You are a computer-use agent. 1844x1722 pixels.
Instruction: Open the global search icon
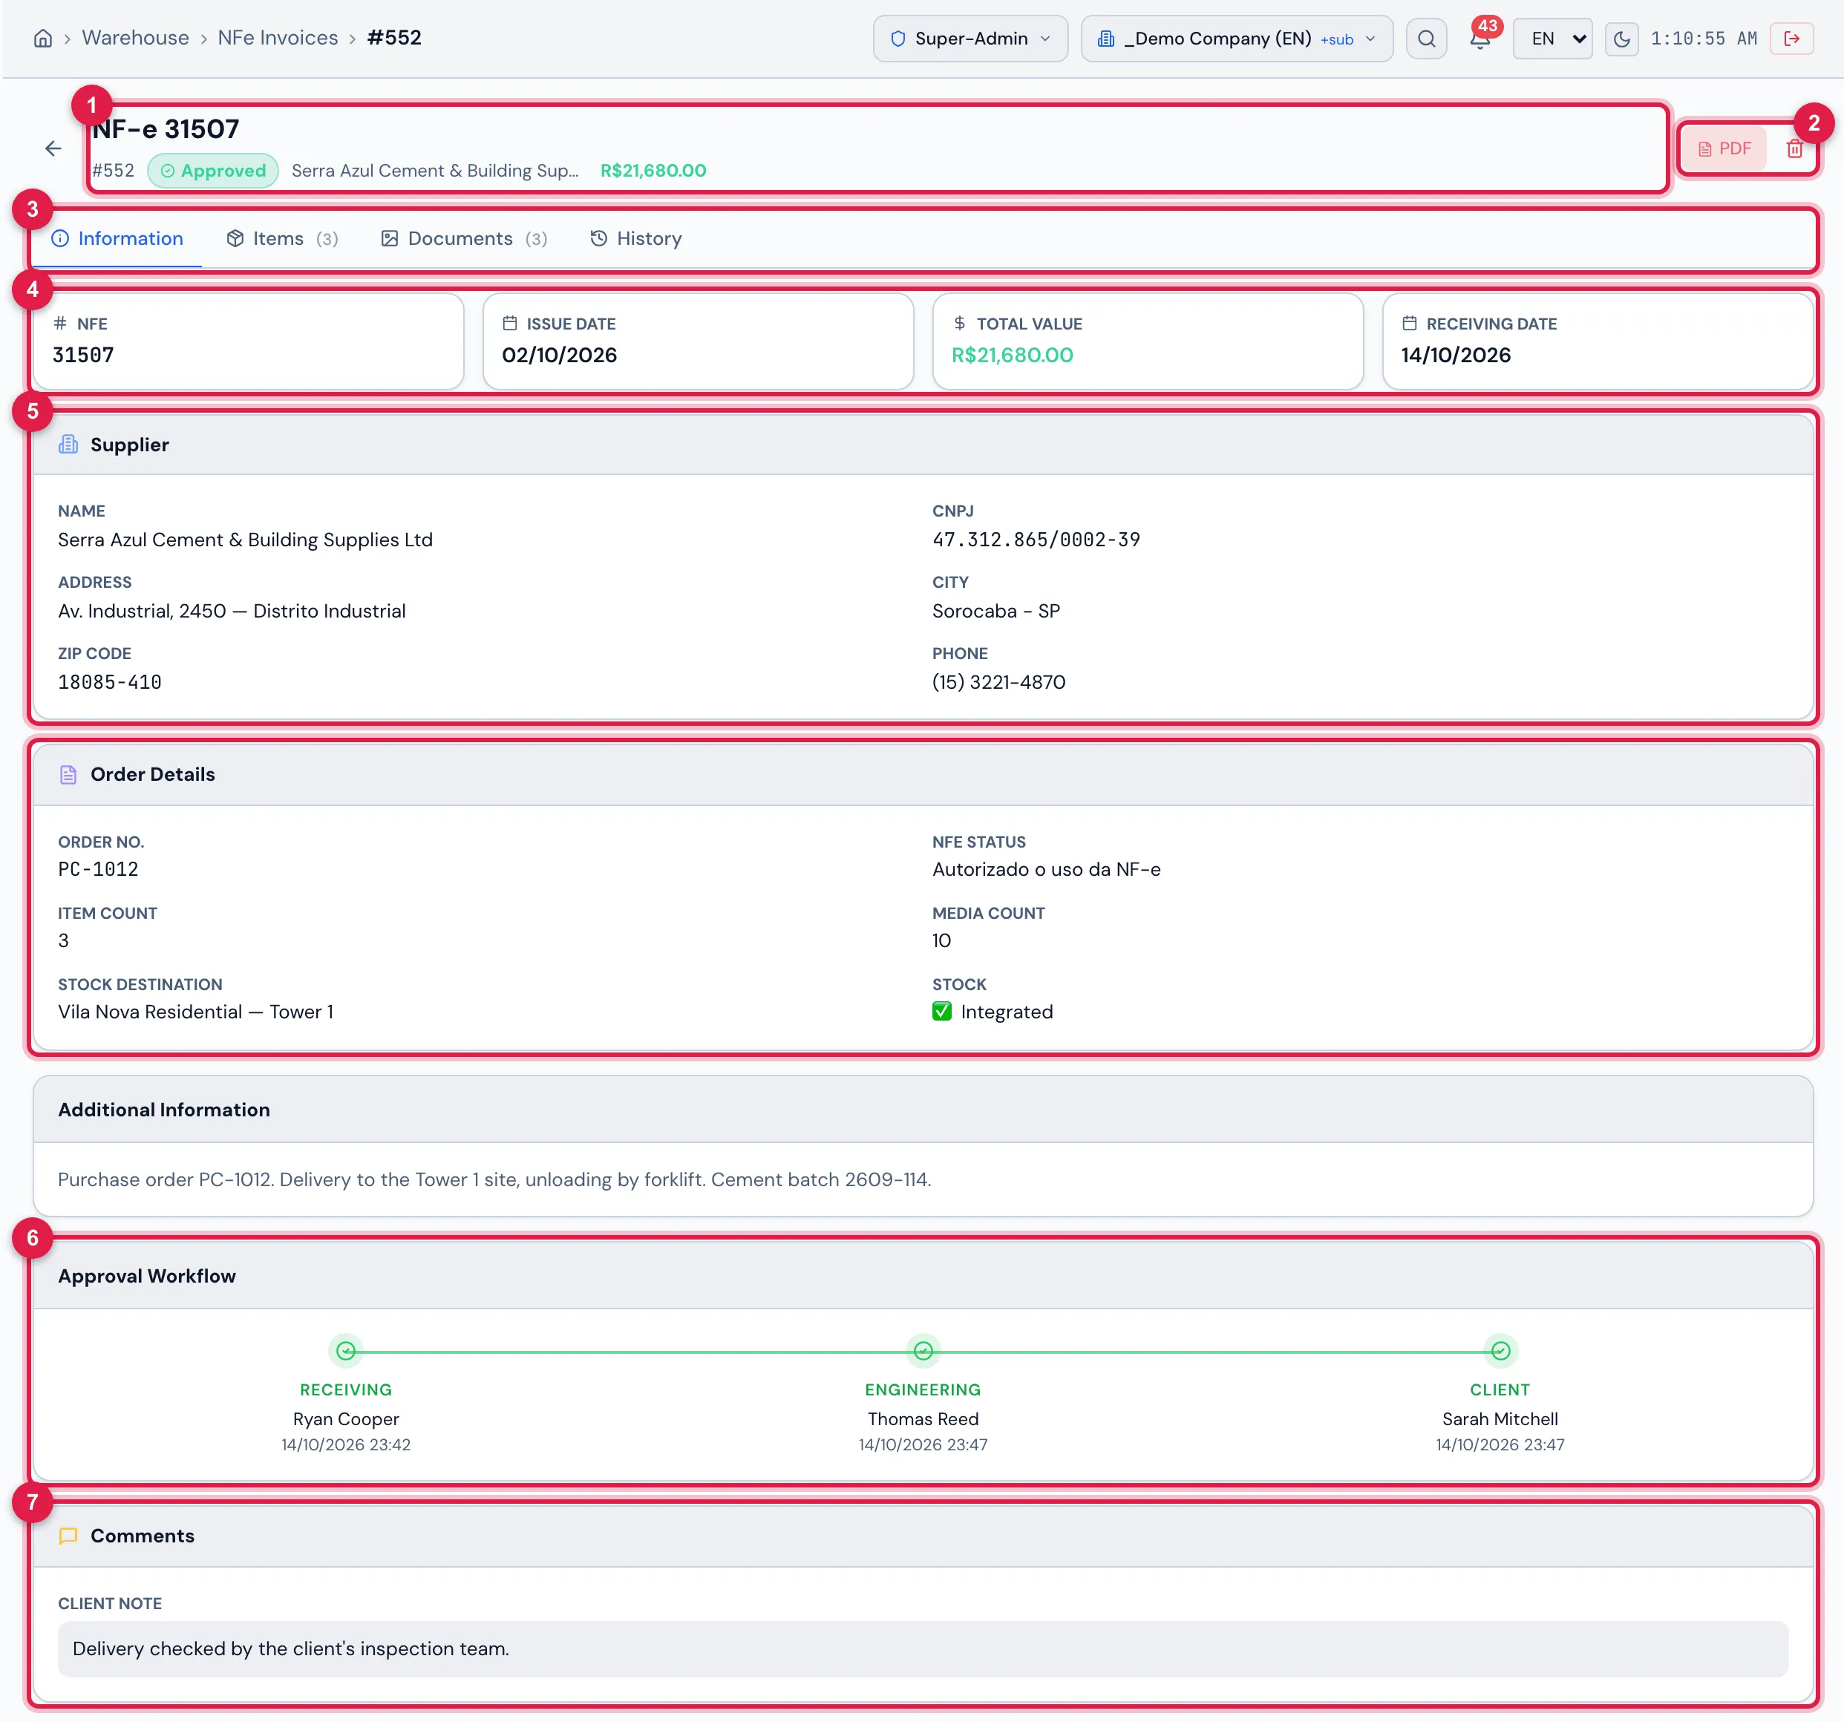point(1425,38)
